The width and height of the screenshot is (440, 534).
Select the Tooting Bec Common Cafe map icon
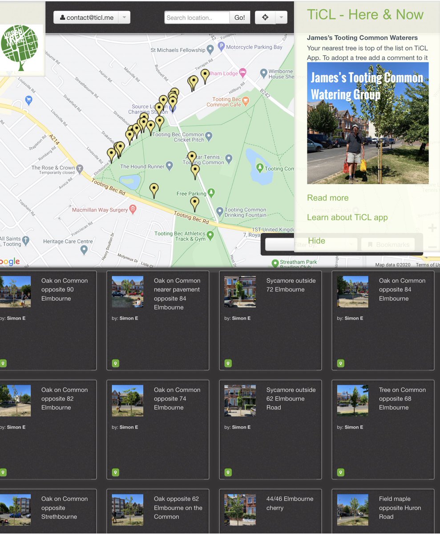point(246,101)
